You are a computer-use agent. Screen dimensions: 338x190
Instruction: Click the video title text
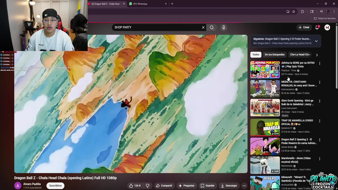point(65,178)
